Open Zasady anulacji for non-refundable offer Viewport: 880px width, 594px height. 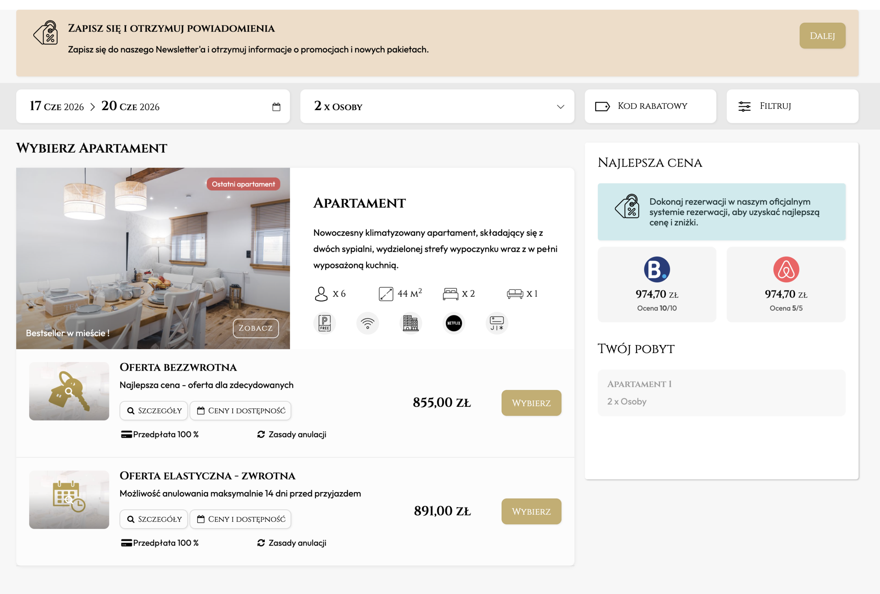click(x=291, y=434)
